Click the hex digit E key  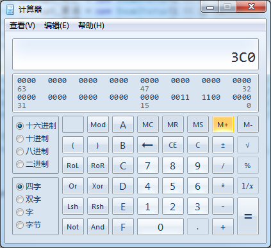click(123, 206)
